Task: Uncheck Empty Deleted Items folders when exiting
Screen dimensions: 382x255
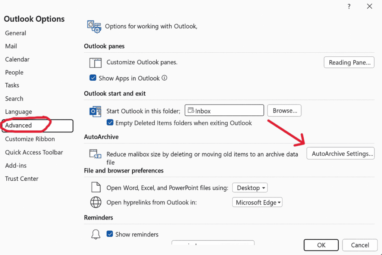Action: tap(110, 122)
